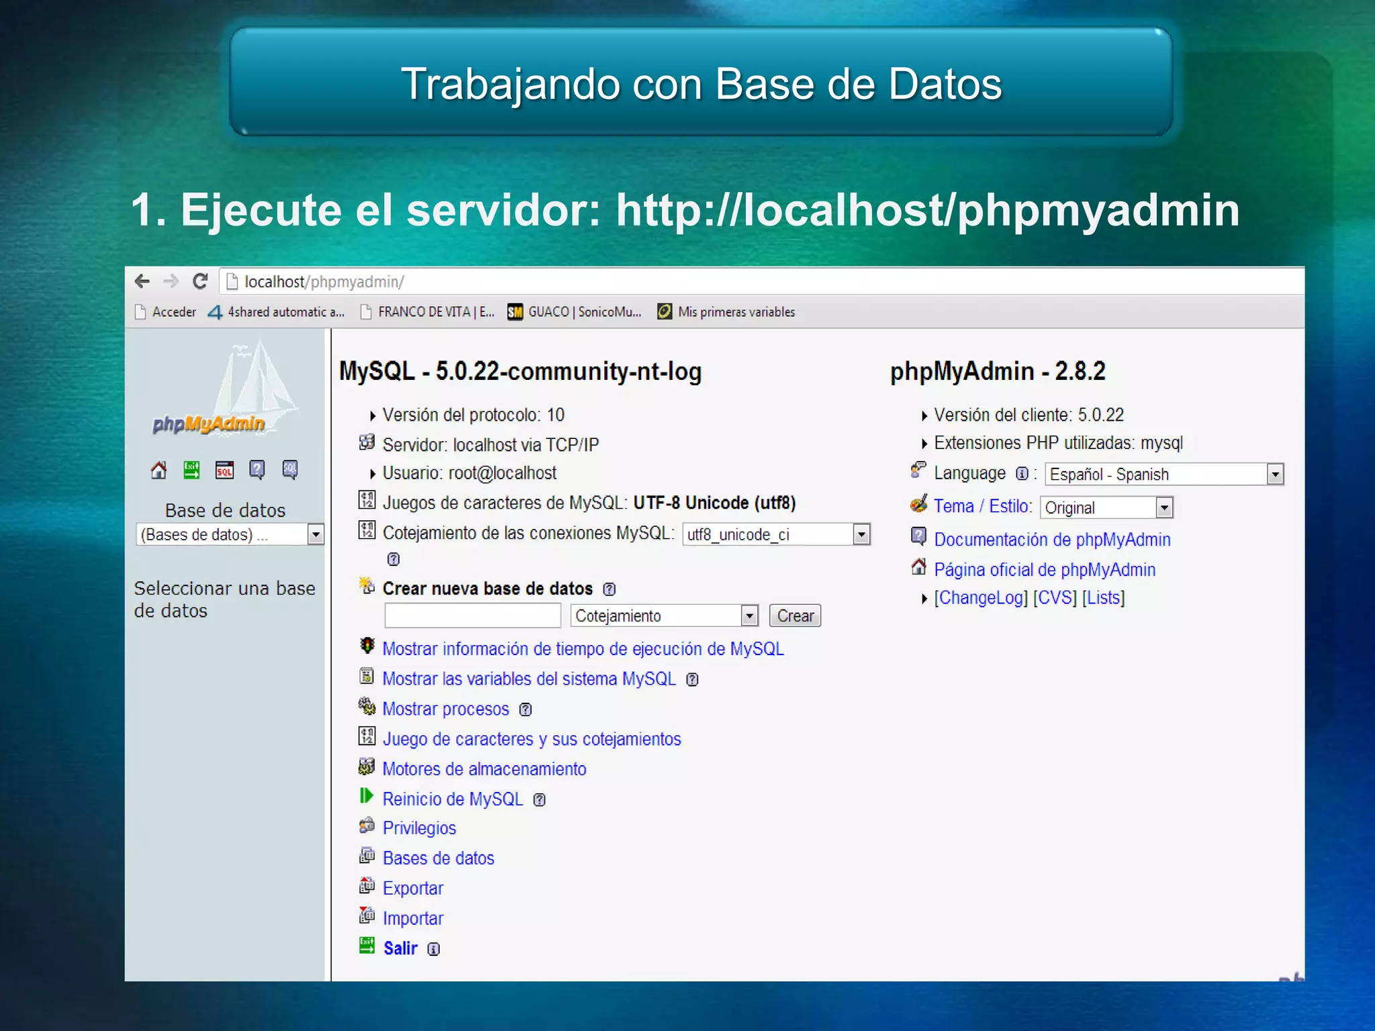1375x1031 pixels.
Task: Click help icon beside Reinicio de MySQL
Action: (x=539, y=800)
